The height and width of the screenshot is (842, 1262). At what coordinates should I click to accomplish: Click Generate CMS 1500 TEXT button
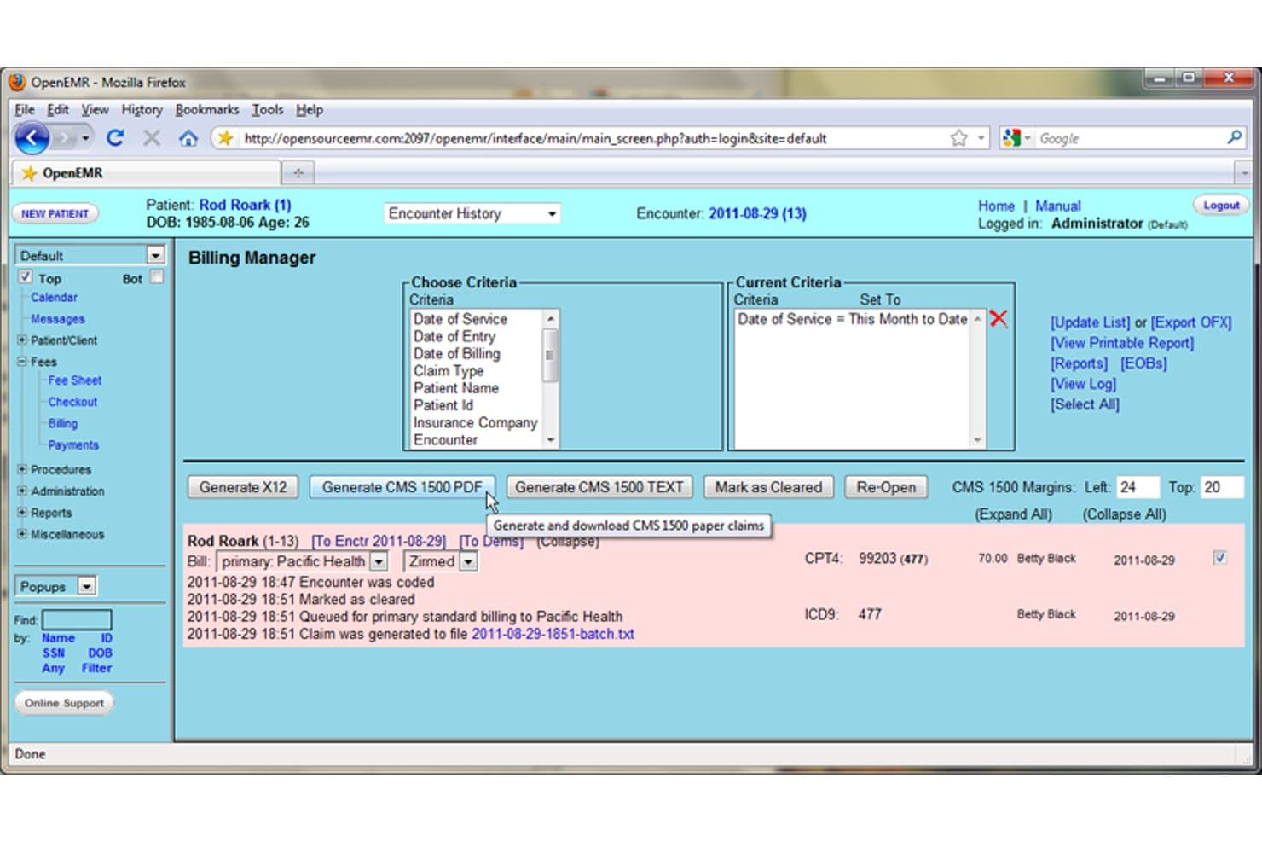[599, 487]
